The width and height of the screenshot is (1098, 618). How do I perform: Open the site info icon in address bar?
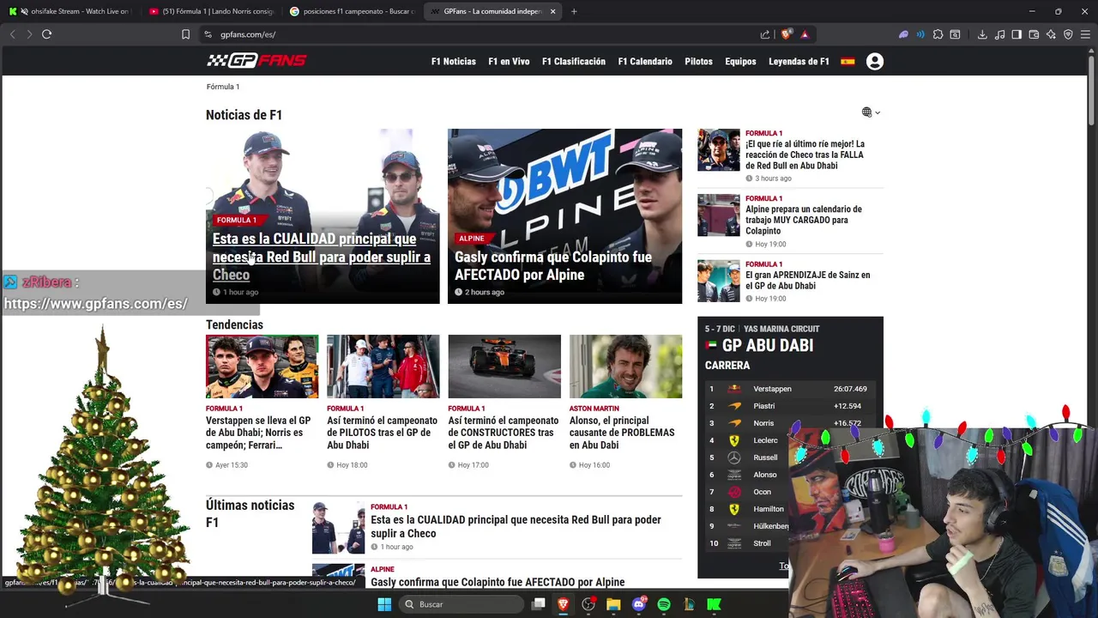[x=208, y=34]
